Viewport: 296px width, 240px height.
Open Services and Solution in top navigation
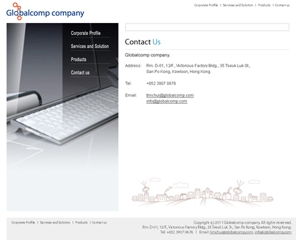point(238,5)
